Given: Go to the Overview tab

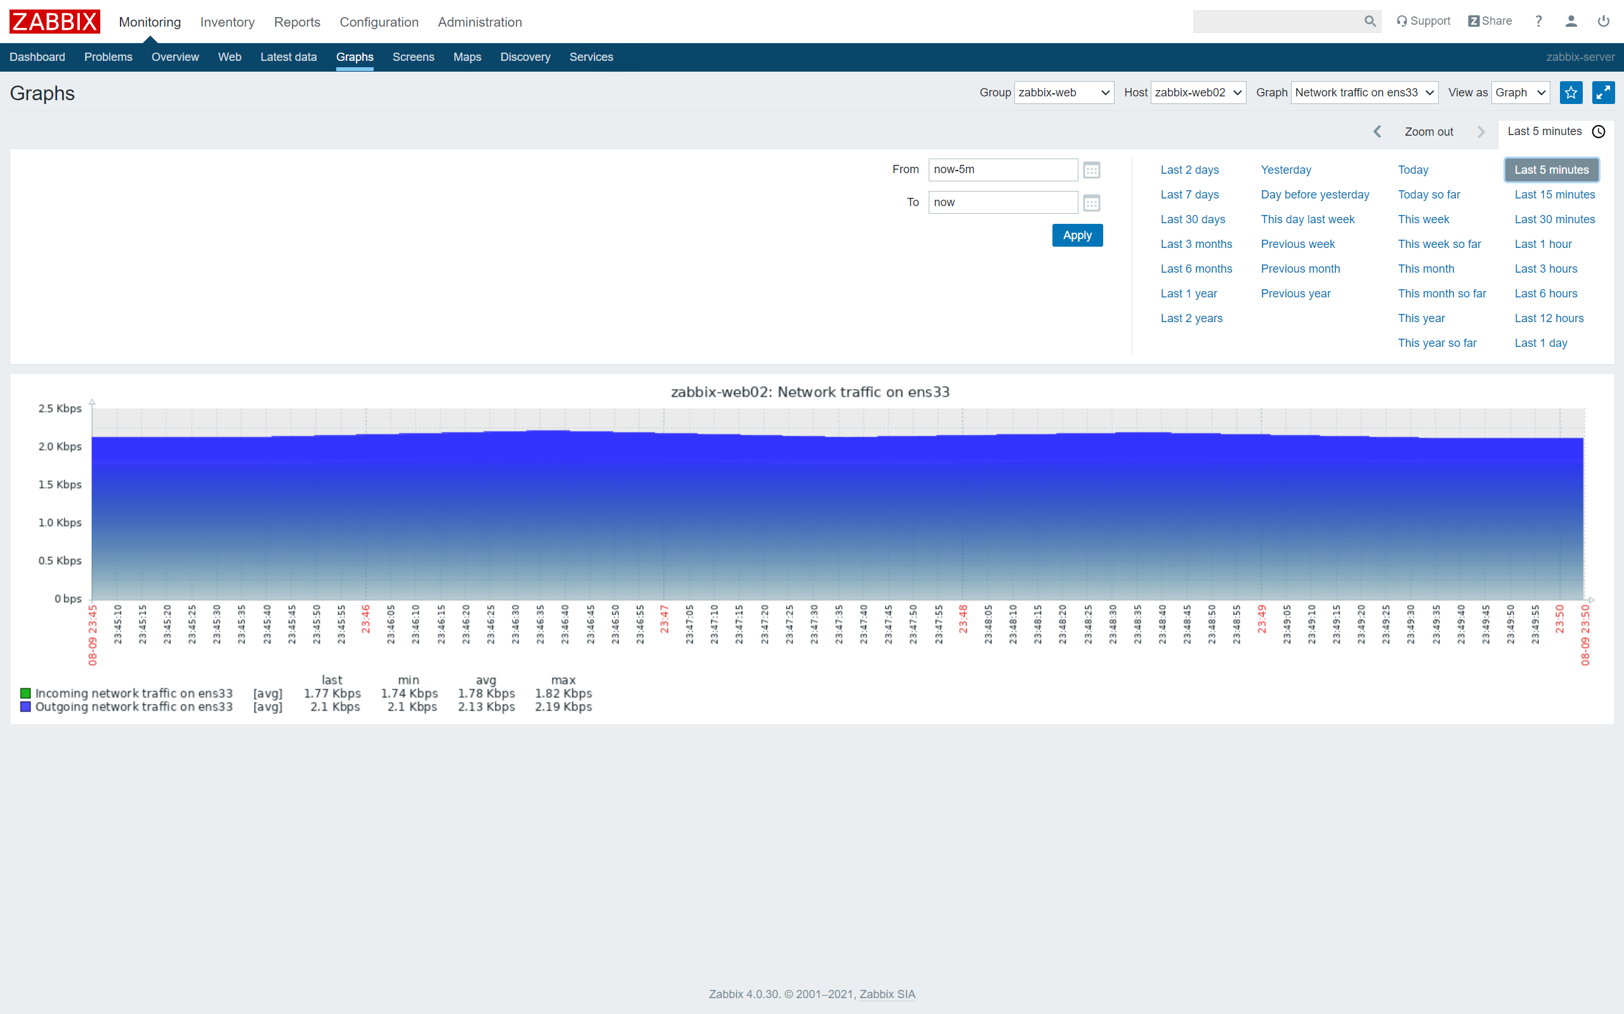Looking at the screenshot, I should 175,57.
